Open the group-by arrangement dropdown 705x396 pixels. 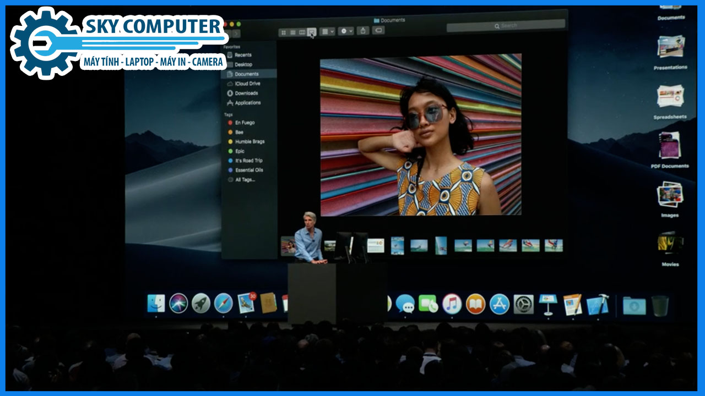pos(328,32)
